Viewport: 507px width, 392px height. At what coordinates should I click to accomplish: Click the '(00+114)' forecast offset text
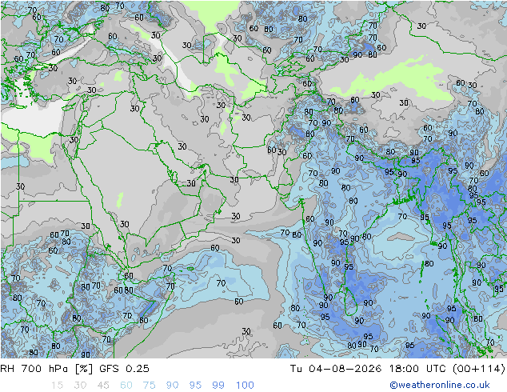[479, 368]
